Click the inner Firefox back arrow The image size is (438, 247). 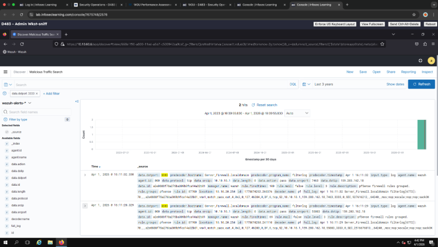click(x=5, y=44)
